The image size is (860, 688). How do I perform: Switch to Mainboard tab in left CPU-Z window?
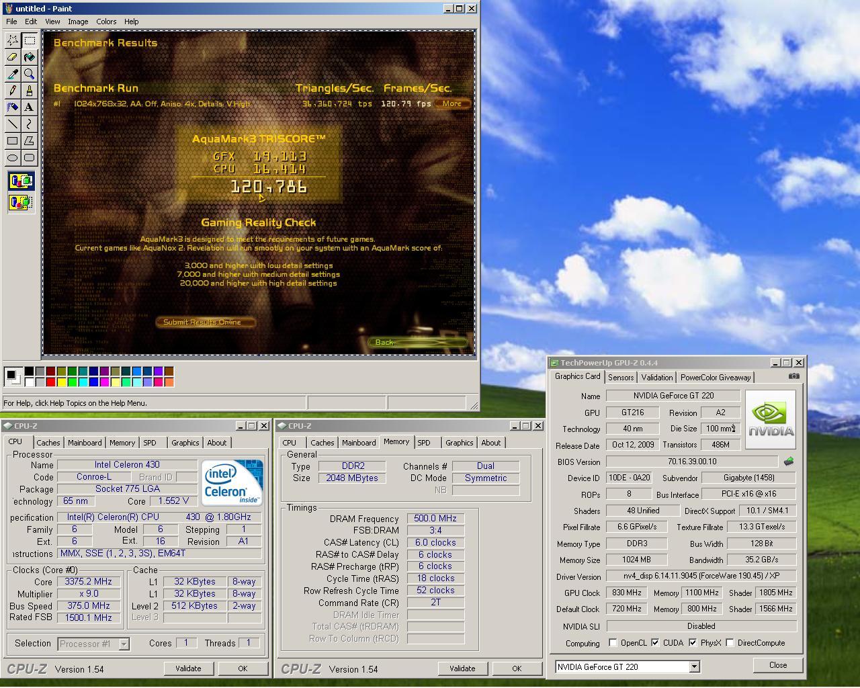[85, 443]
